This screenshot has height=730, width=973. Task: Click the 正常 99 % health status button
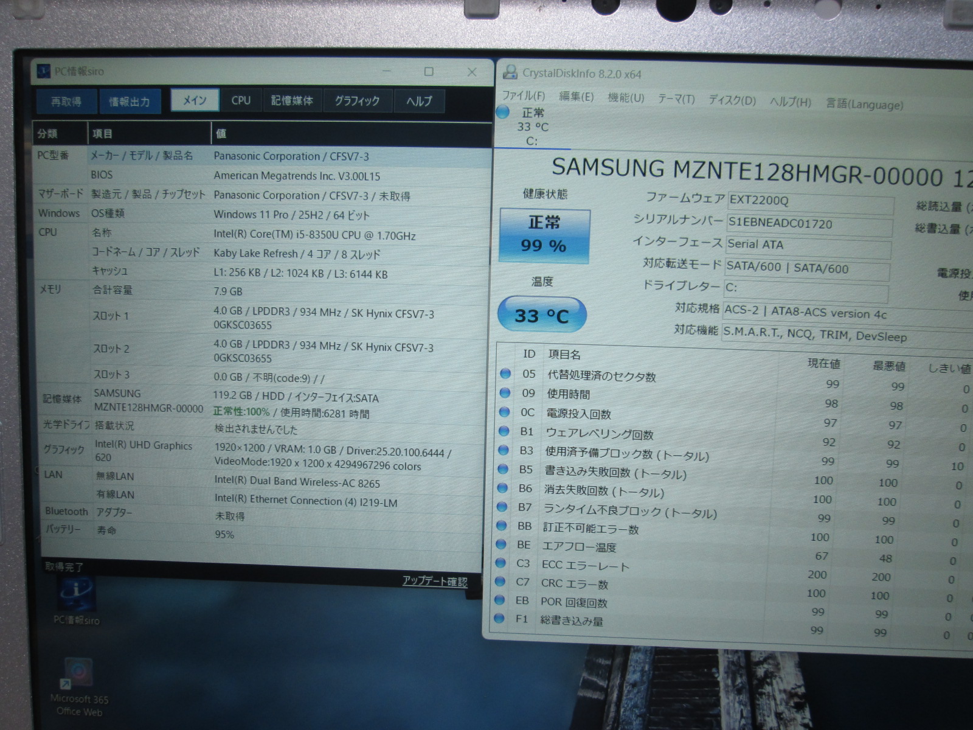tap(544, 235)
